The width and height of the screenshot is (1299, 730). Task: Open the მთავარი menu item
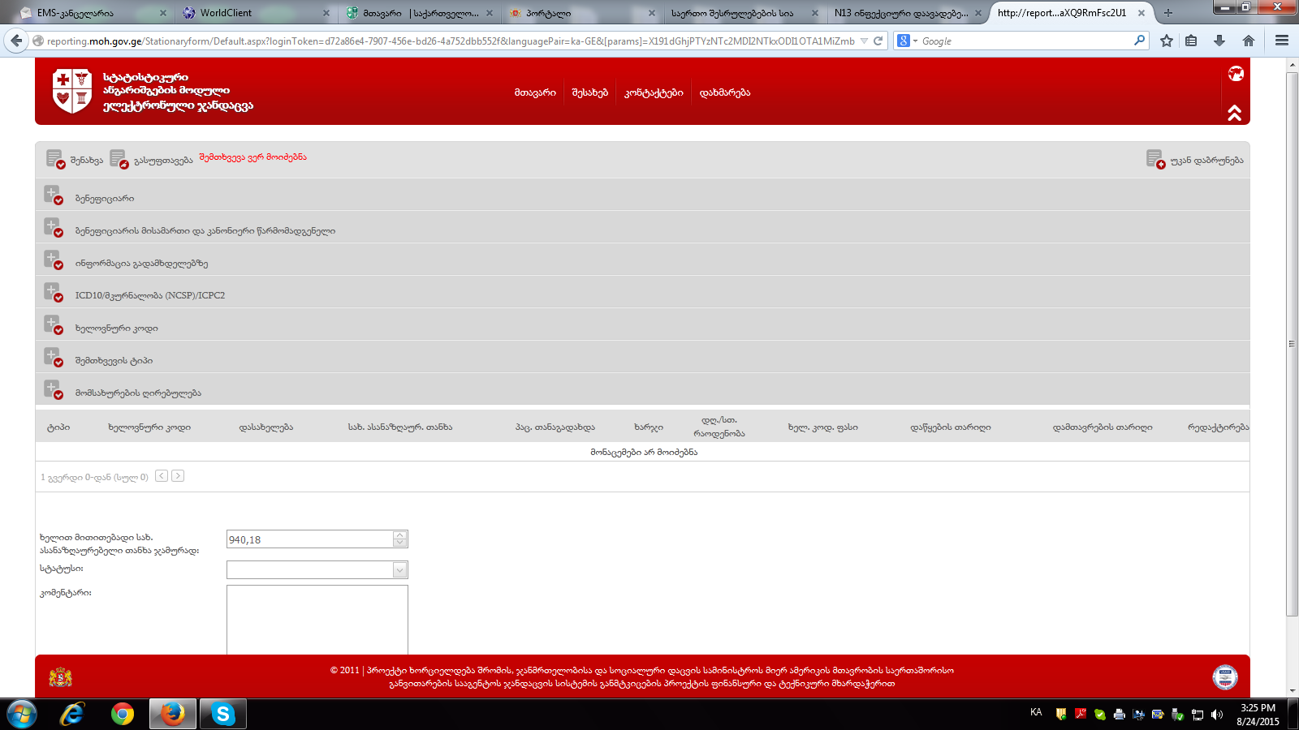(535, 92)
